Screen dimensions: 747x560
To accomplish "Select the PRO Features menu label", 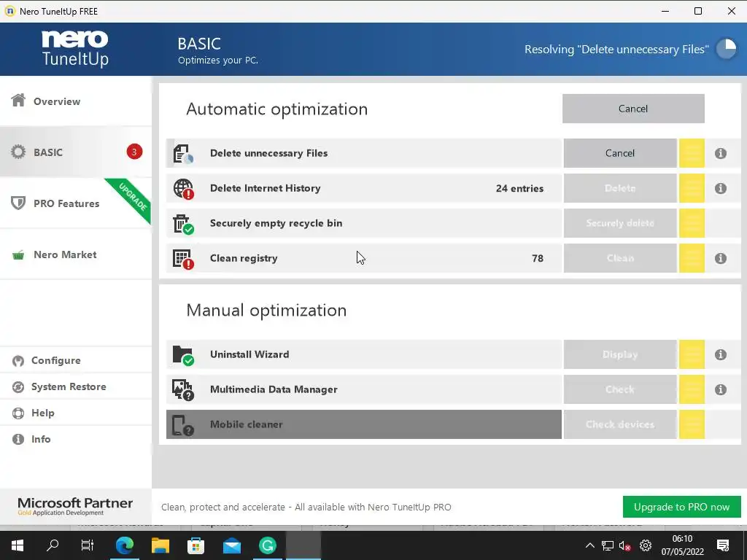I will [66, 203].
